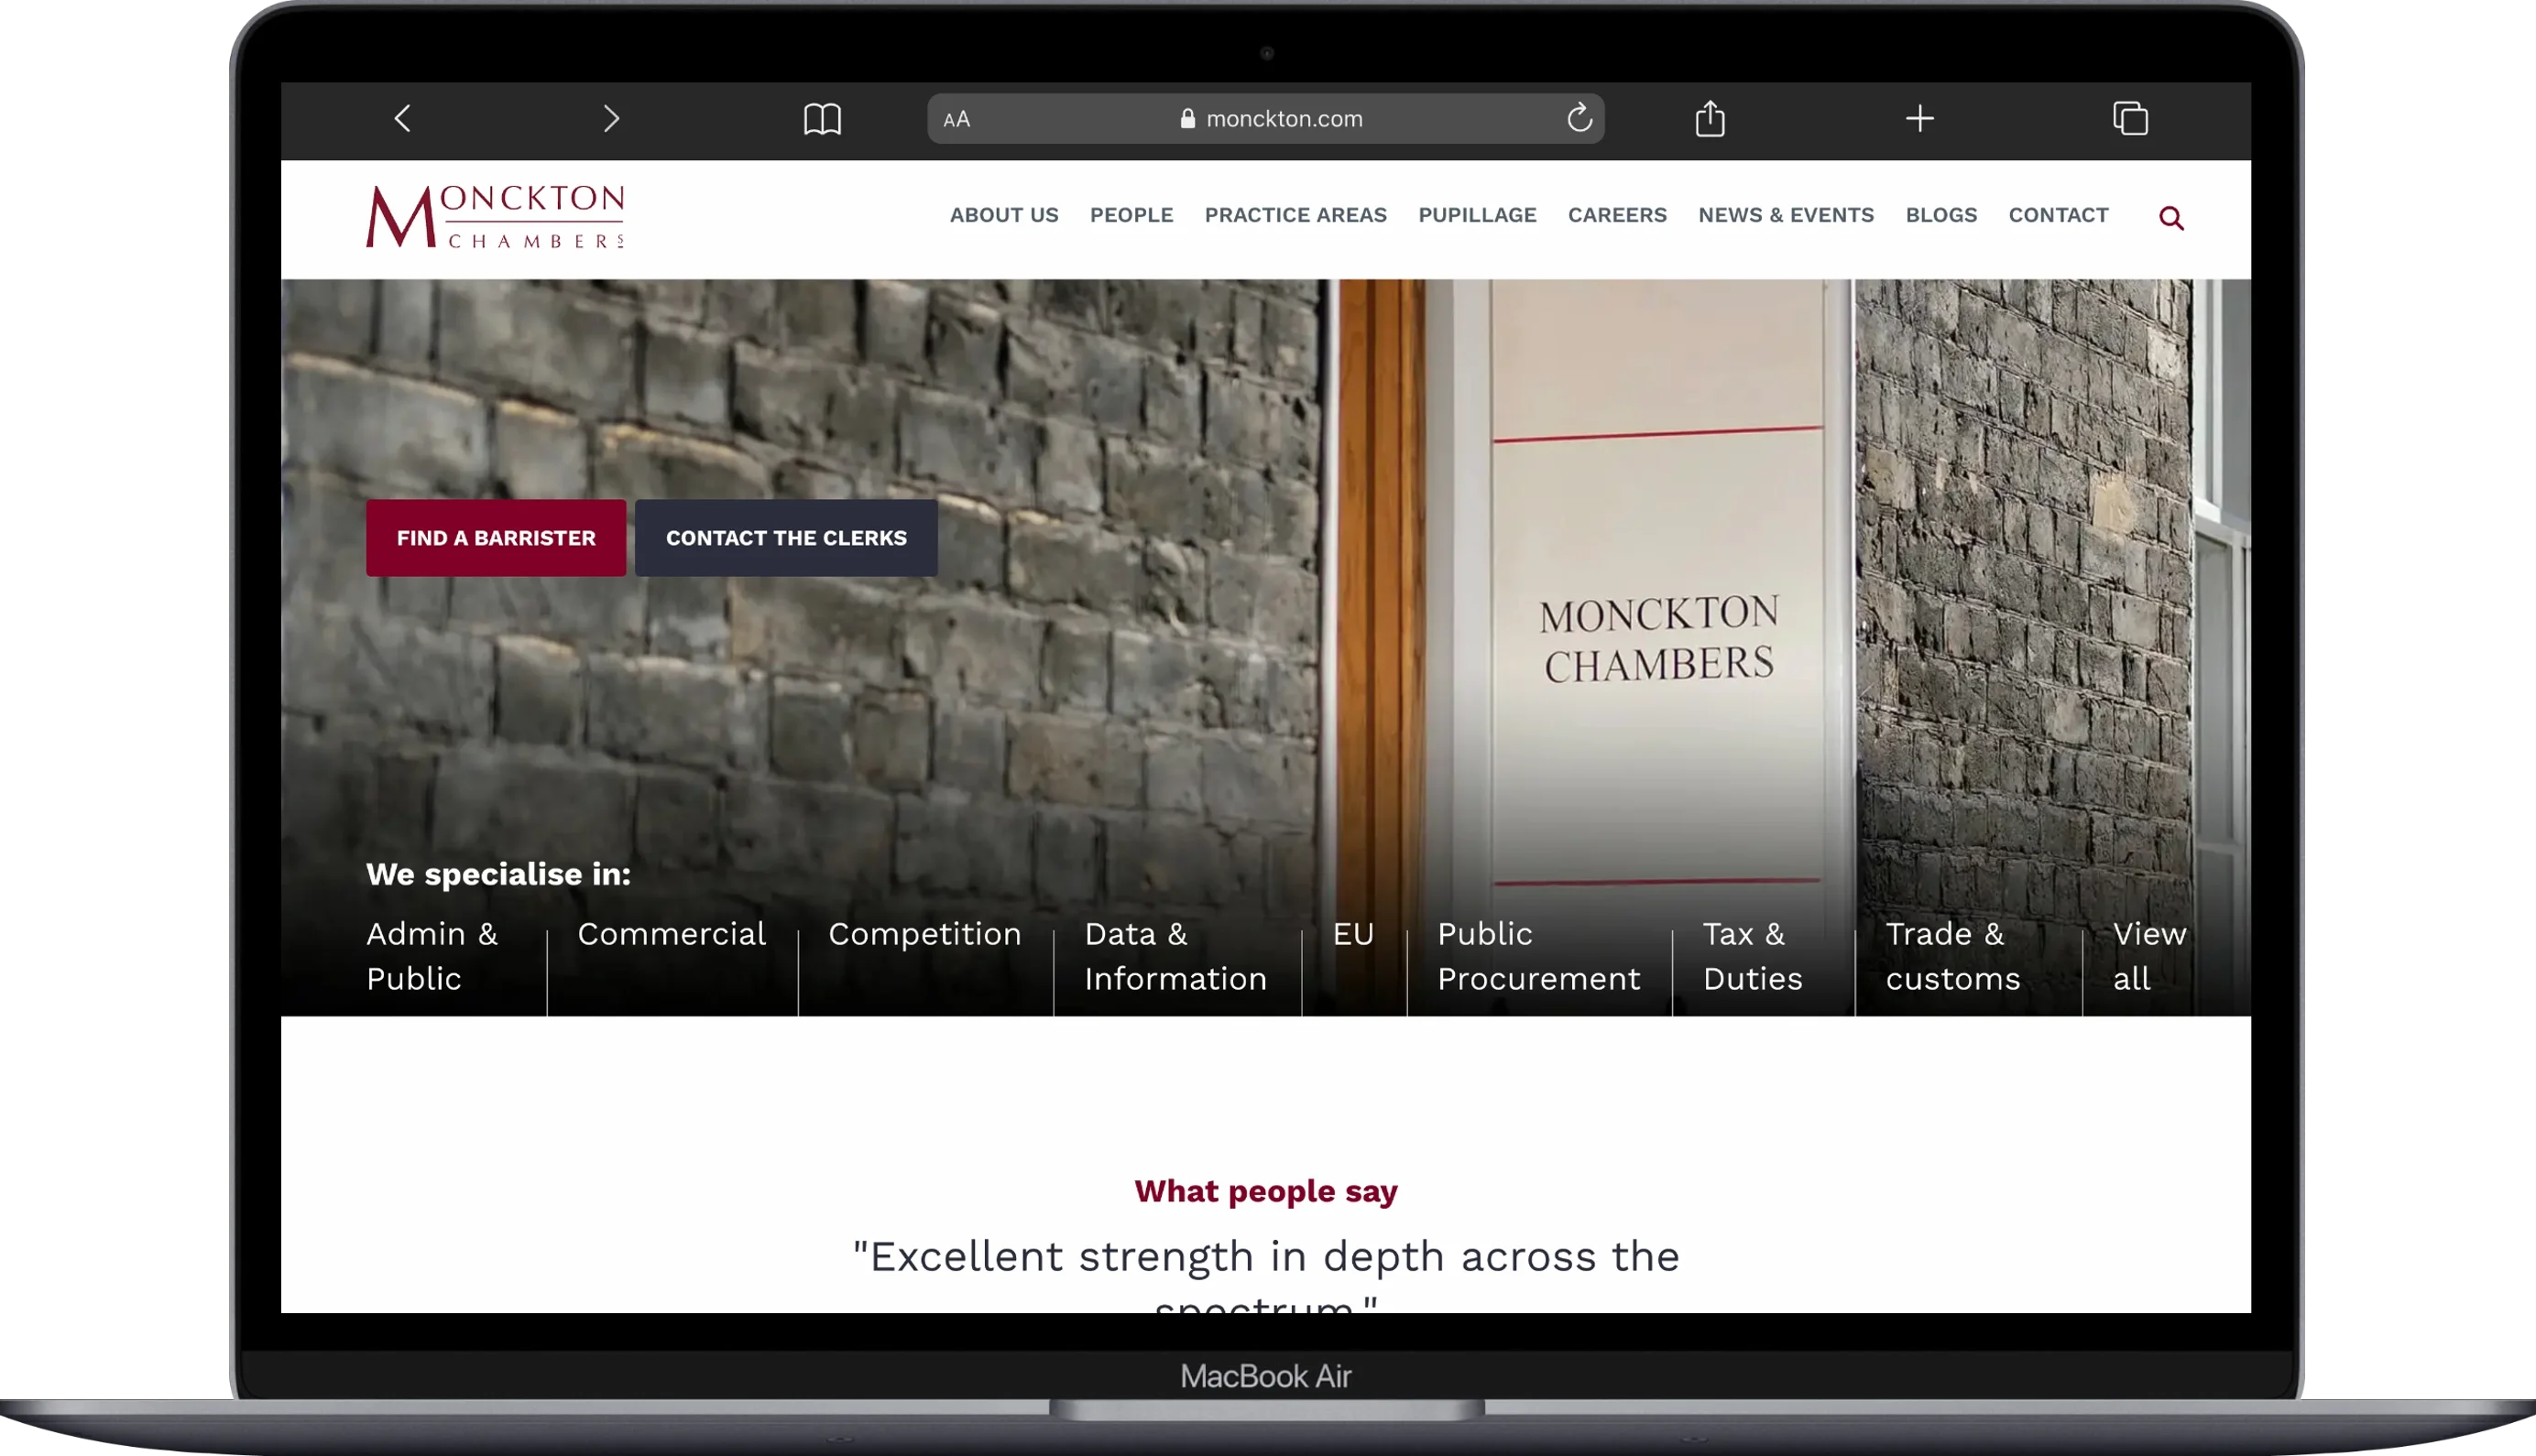Viewport: 2536px width, 1456px height.
Task: Open the News & Events menu
Action: (x=1785, y=215)
